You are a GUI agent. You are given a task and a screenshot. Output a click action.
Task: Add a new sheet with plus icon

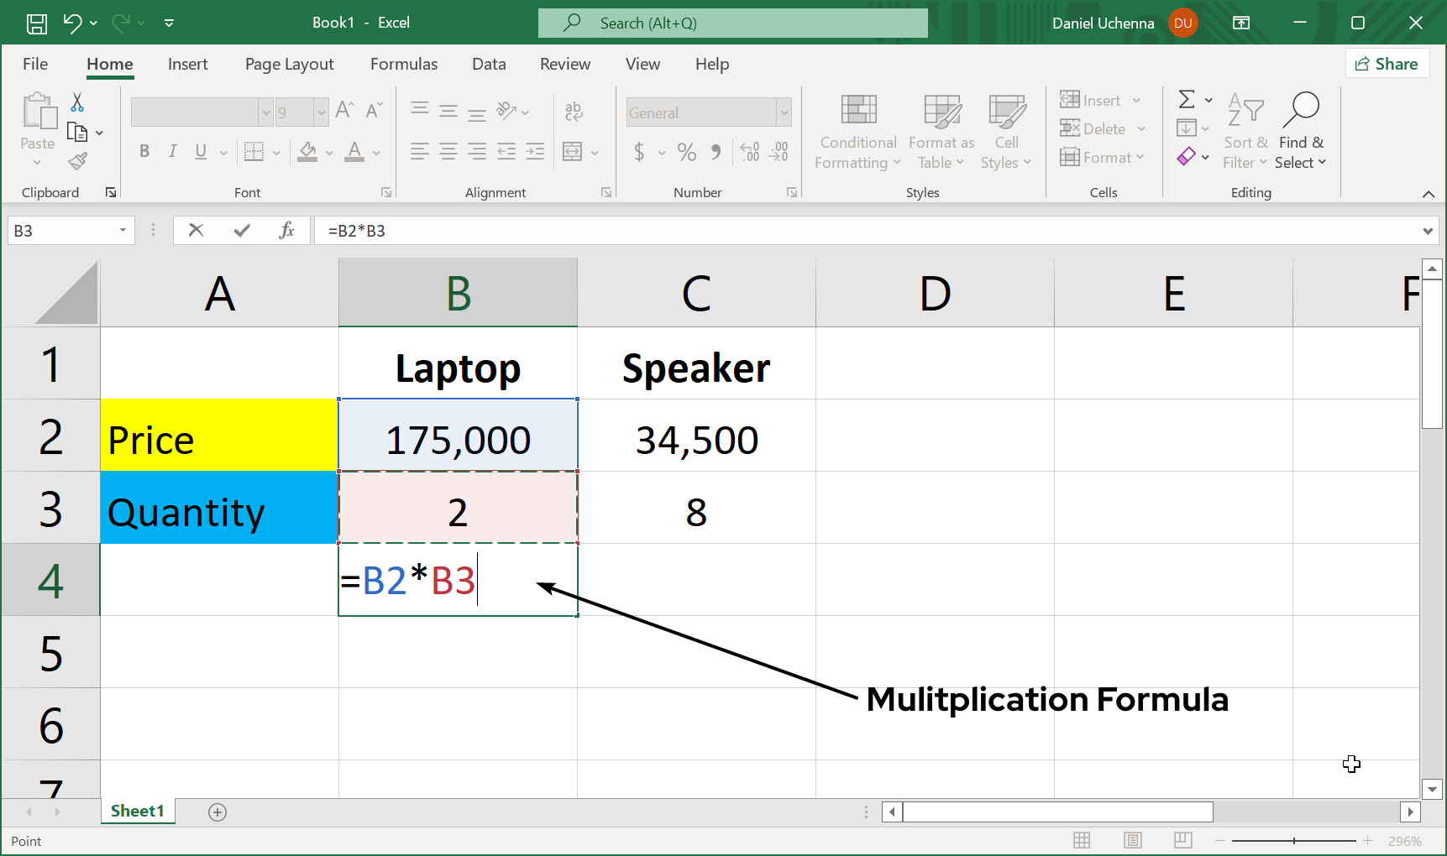[x=218, y=812]
